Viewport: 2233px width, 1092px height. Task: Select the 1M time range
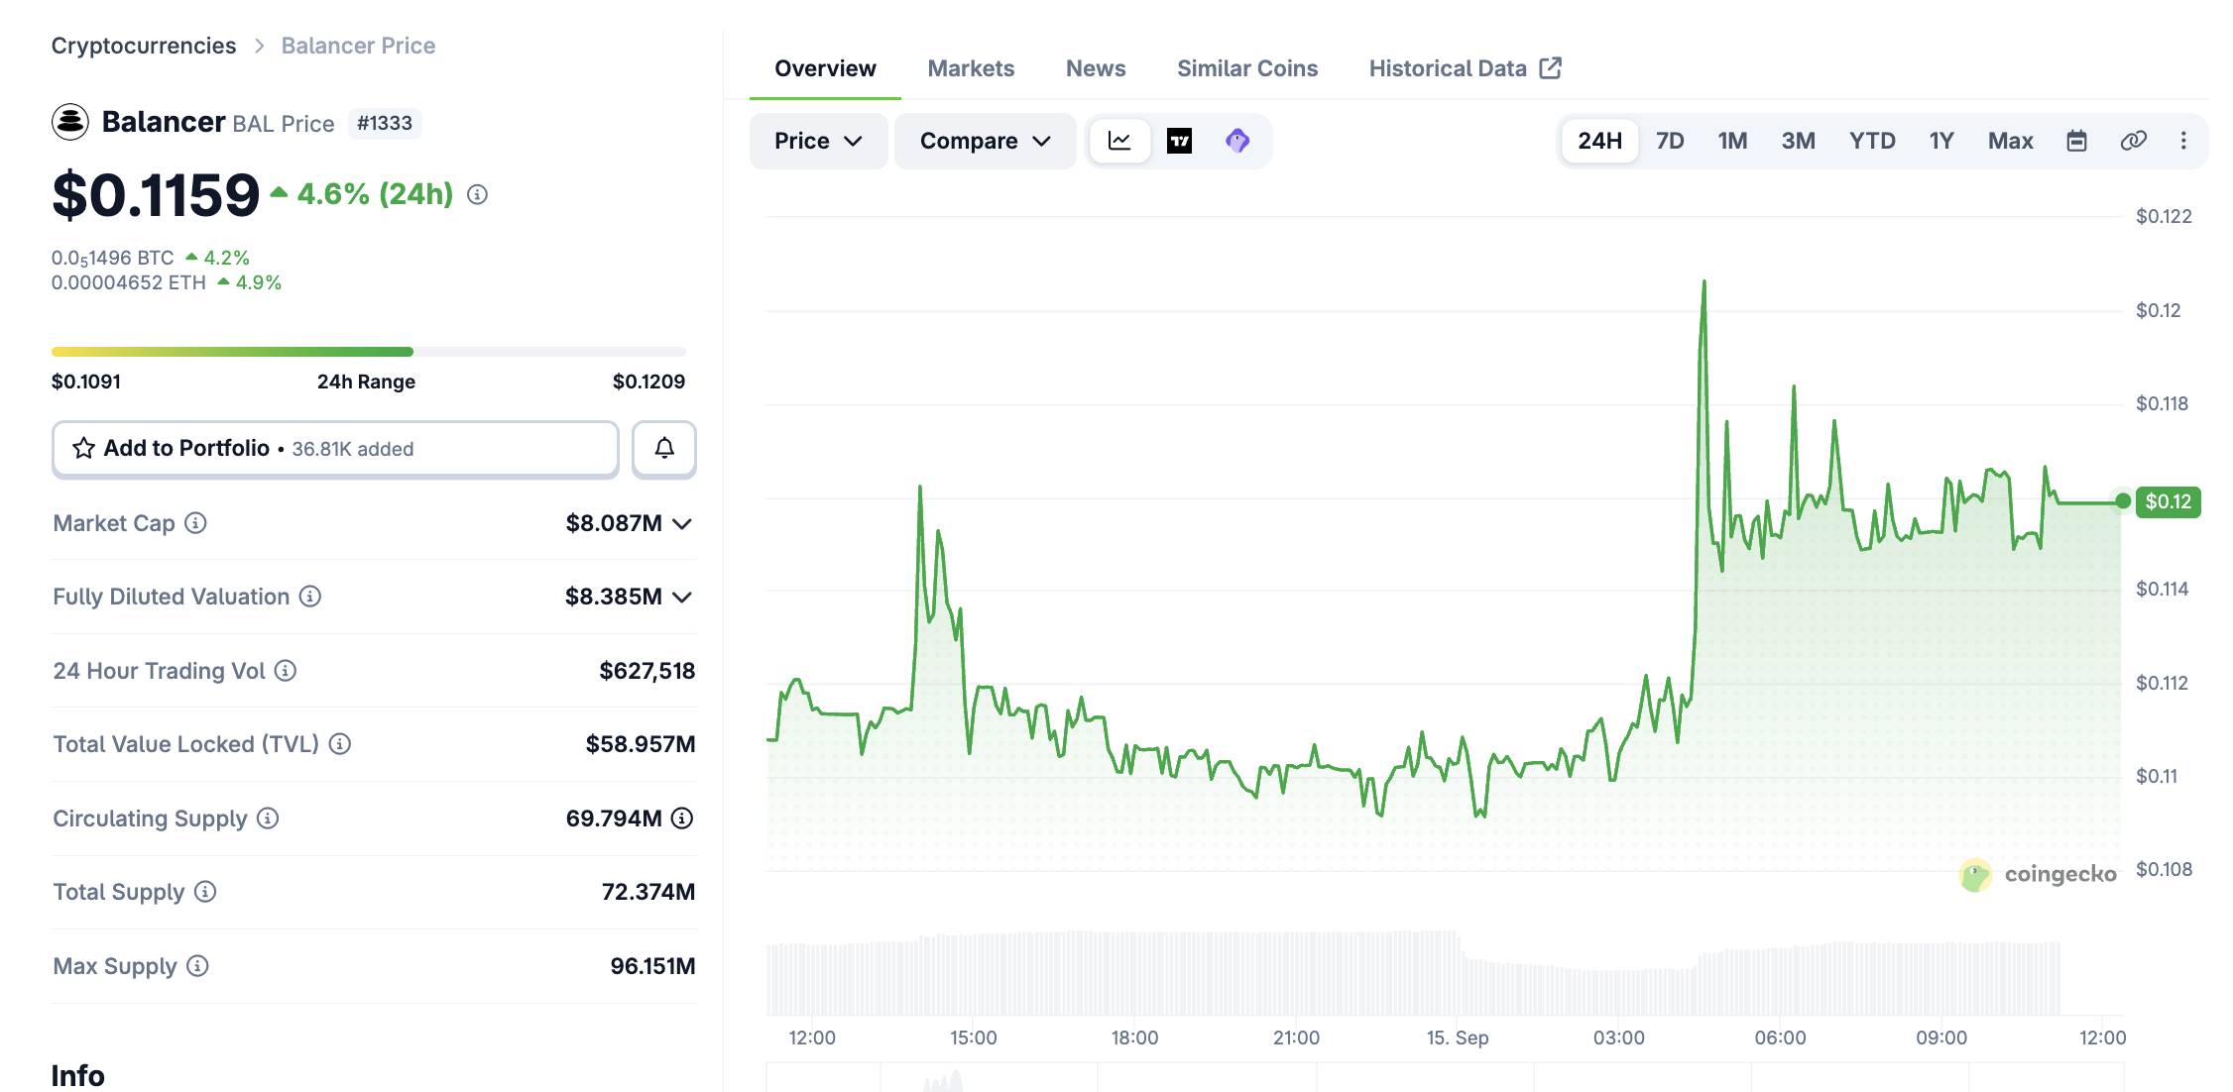point(1732,141)
